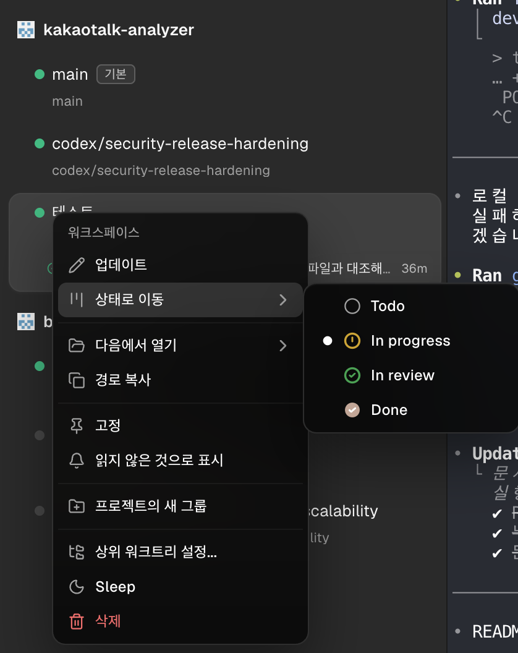518x653 pixels.
Task: Expand the 다음에서 열기 submenu chevron
Action: click(283, 346)
